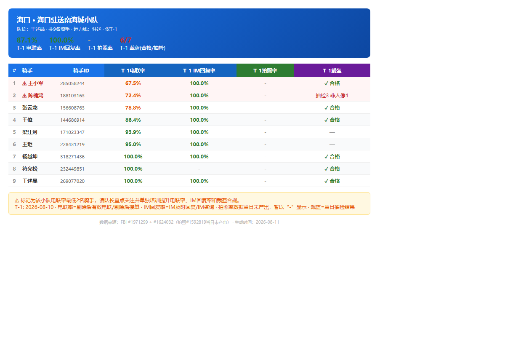This screenshot has height=337, width=505.
Task: Click the note line starting 标记为该小队电联率最低2名骑手
Action: (128, 201)
